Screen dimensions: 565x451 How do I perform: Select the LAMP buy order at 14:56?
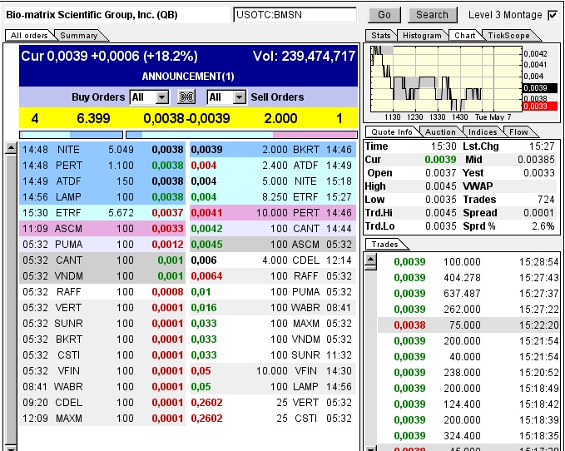(x=102, y=197)
